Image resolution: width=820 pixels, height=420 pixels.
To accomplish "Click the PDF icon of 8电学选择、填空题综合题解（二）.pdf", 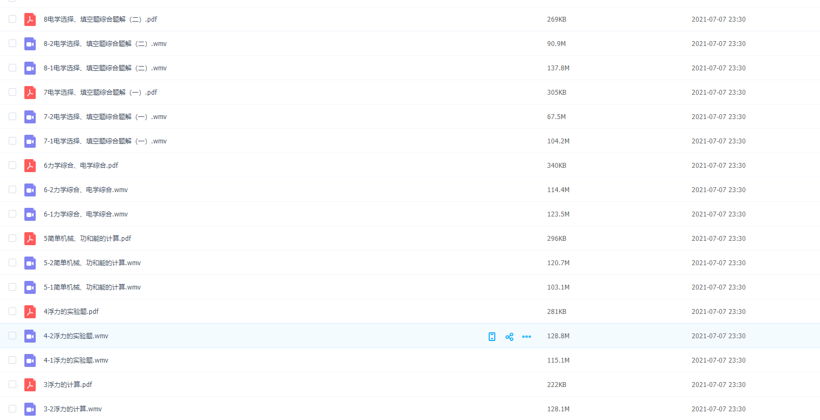I will click(30, 19).
